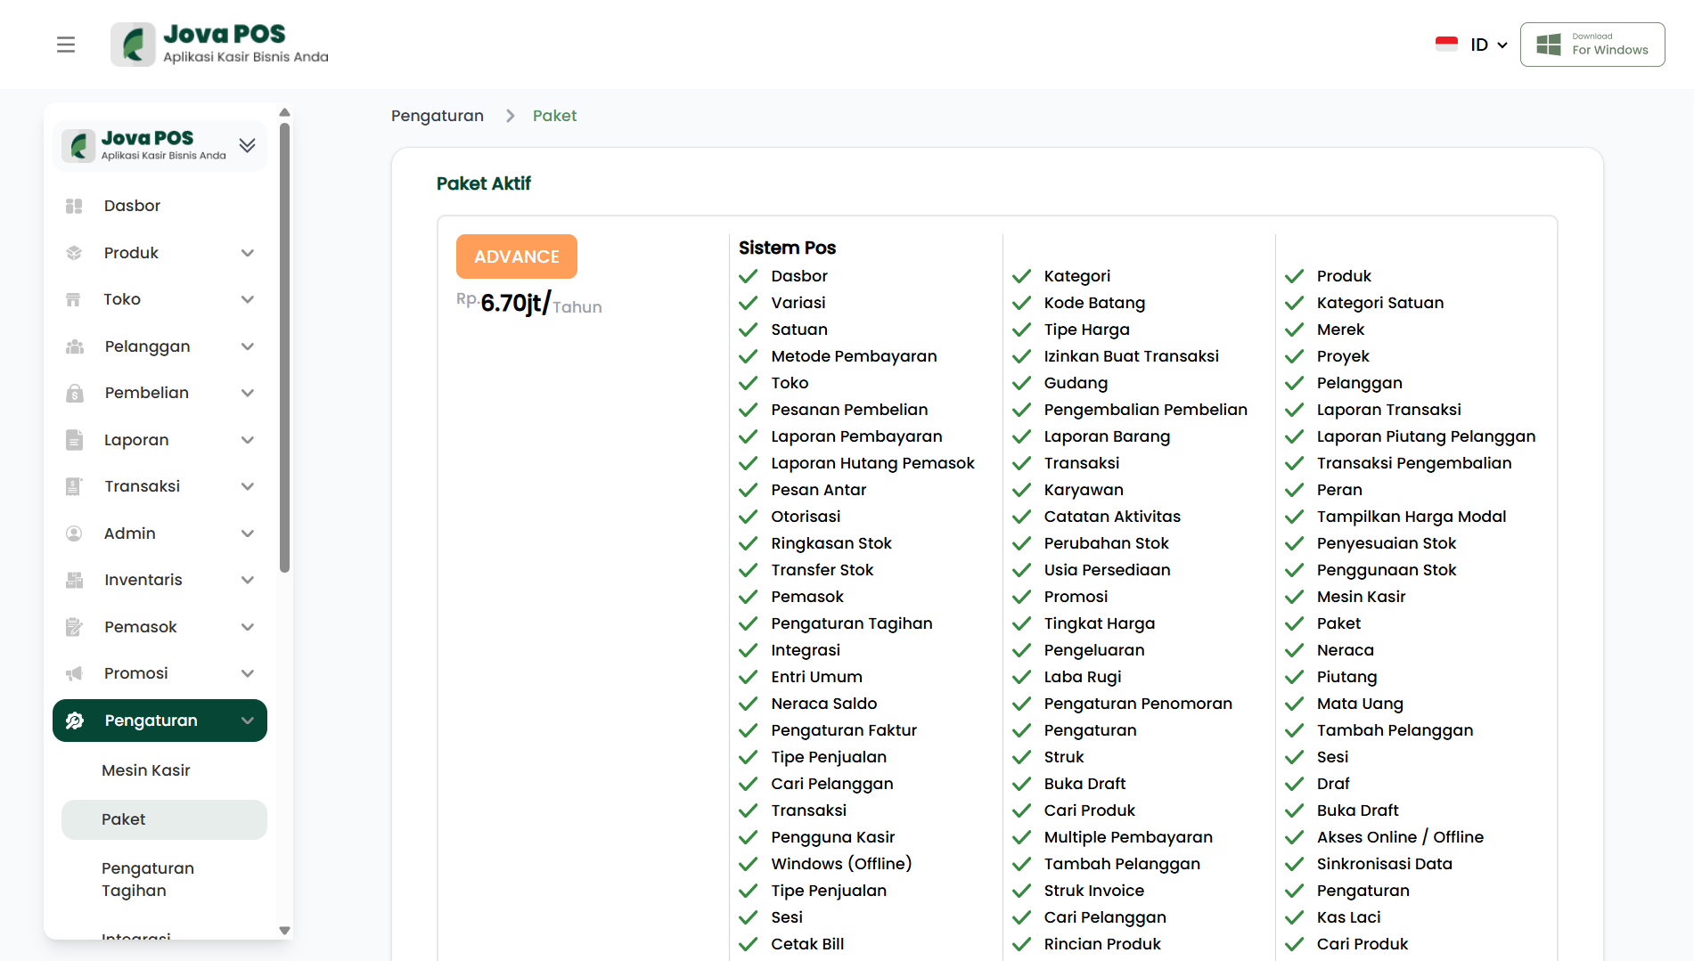This screenshot has height=961, width=1694.
Task: Expand the Laporan submenu chevron
Action: (x=248, y=440)
